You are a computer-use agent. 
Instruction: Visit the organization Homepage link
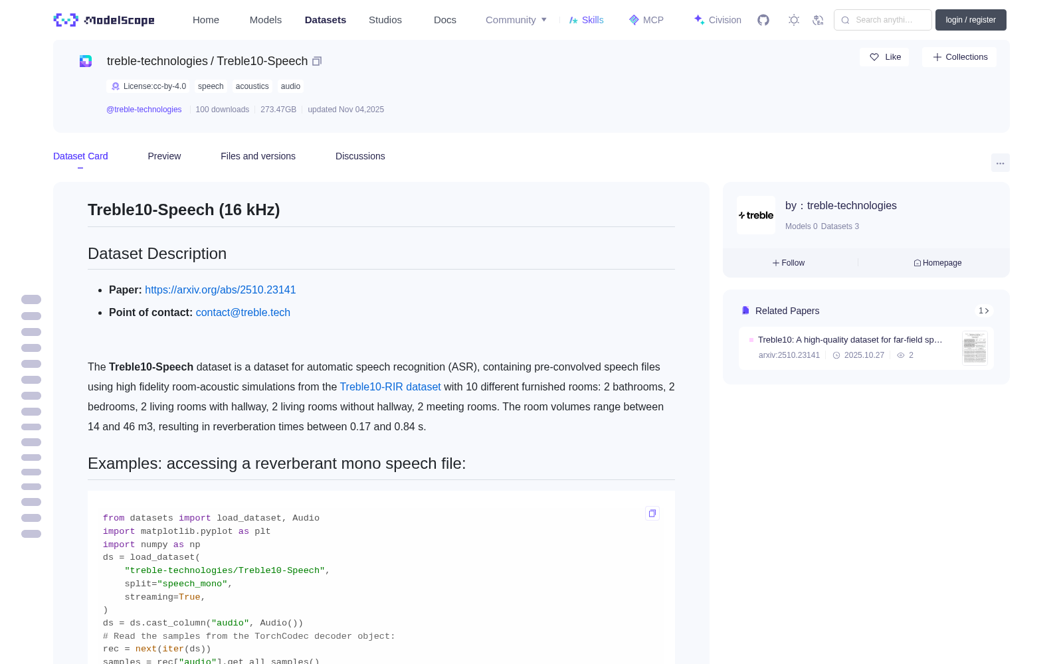click(x=937, y=263)
